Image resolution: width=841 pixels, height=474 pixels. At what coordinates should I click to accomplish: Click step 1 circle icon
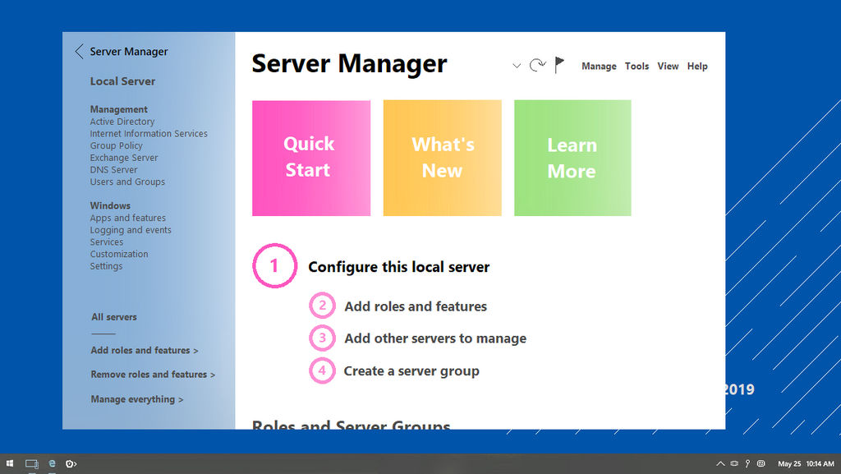pyautogui.click(x=274, y=266)
